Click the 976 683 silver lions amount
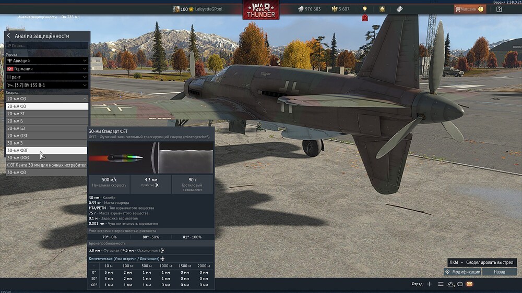This screenshot has height=293, width=522. coord(313,9)
